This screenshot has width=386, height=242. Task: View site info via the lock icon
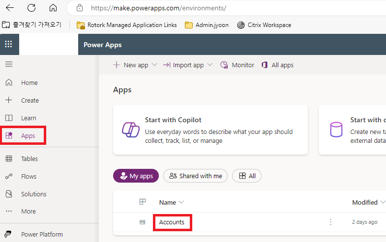pos(80,8)
